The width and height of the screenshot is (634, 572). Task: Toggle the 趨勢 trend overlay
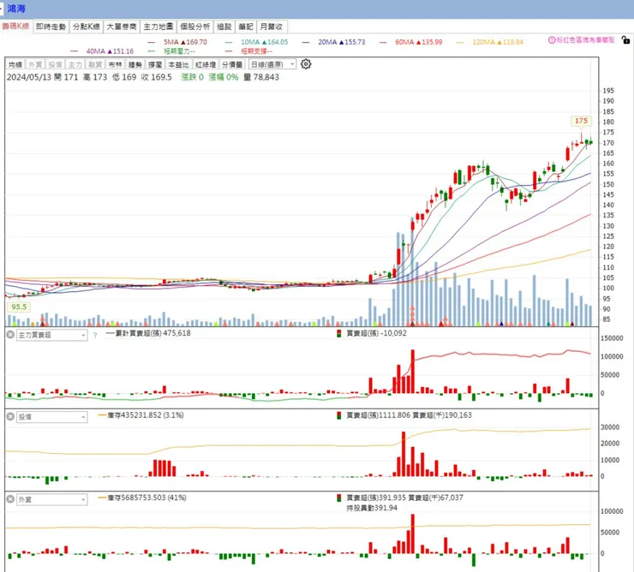click(x=135, y=65)
